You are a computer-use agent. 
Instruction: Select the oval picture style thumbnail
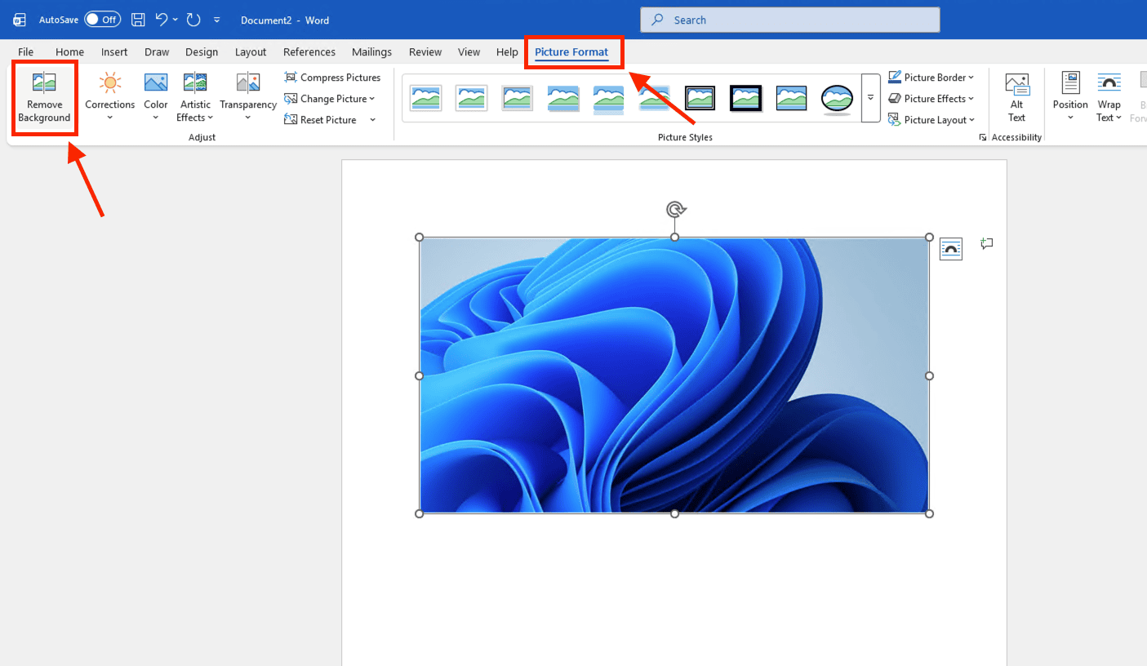837,98
